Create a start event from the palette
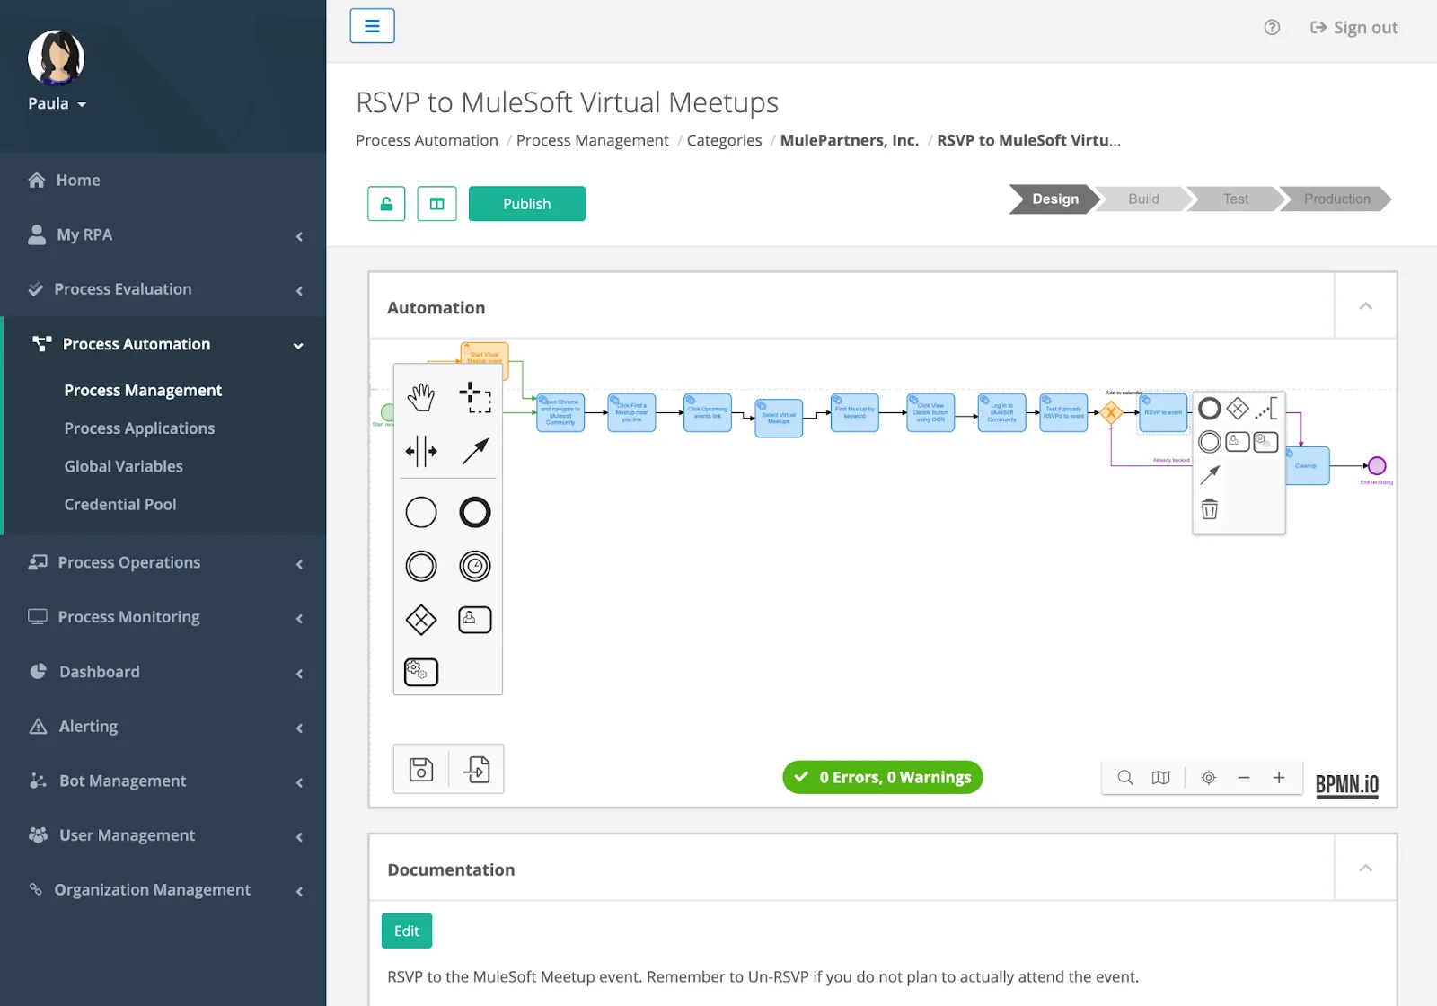This screenshot has height=1006, width=1437. (x=420, y=512)
